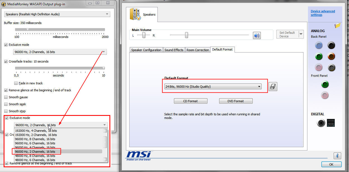Click the digital optical output icon

331,123
